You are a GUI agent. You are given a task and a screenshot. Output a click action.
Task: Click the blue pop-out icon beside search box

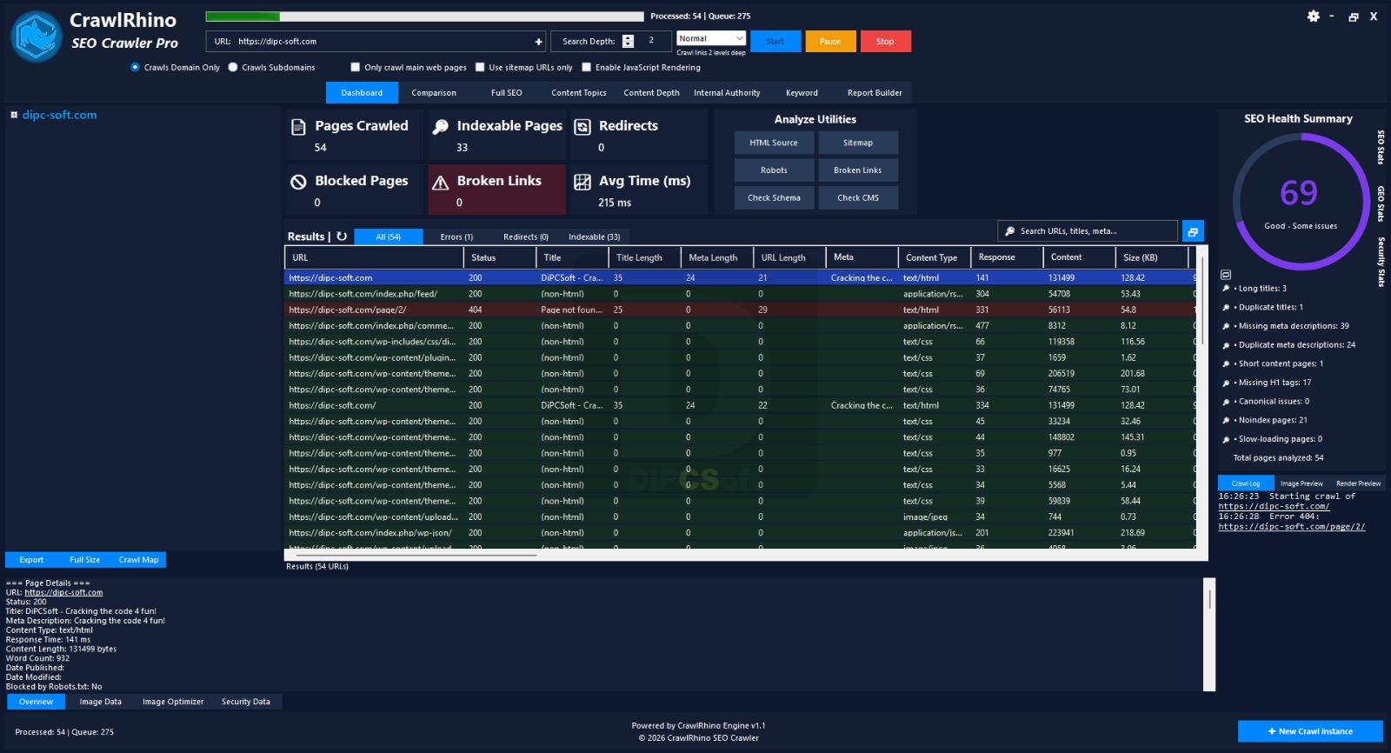[1193, 231]
